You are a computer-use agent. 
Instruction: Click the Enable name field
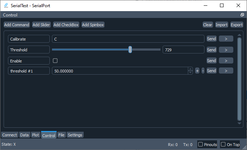[x=29, y=61]
